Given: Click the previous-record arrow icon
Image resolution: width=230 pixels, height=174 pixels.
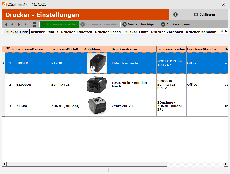Looking at the screenshot, I should click(12, 24).
